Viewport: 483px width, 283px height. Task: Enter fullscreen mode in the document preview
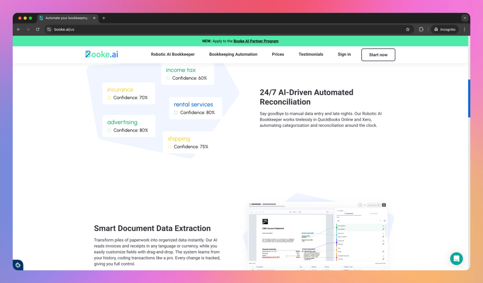point(327,211)
